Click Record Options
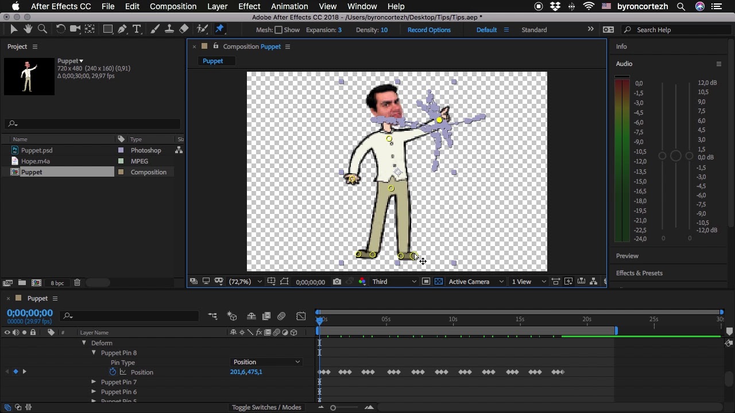The image size is (735, 413). (x=429, y=30)
